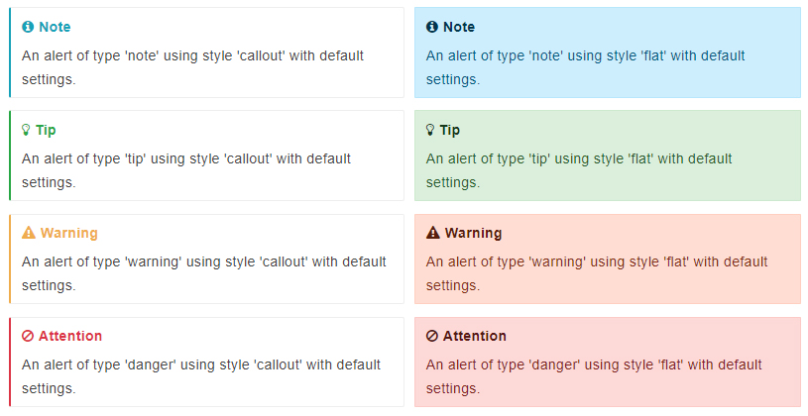Image resolution: width=808 pixels, height=416 pixels.
Task: Select the teal Note heading in callout alert
Action: [x=55, y=27]
